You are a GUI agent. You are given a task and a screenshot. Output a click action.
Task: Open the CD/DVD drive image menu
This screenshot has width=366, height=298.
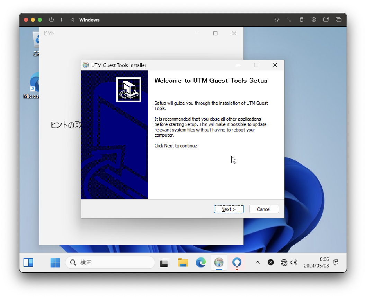coord(314,20)
